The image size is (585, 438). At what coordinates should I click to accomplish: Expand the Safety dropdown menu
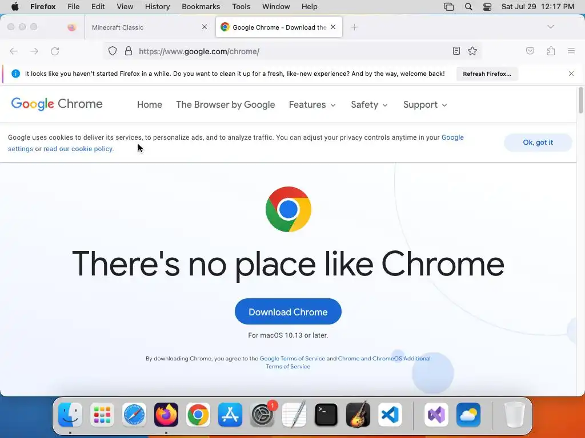(x=370, y=105)
